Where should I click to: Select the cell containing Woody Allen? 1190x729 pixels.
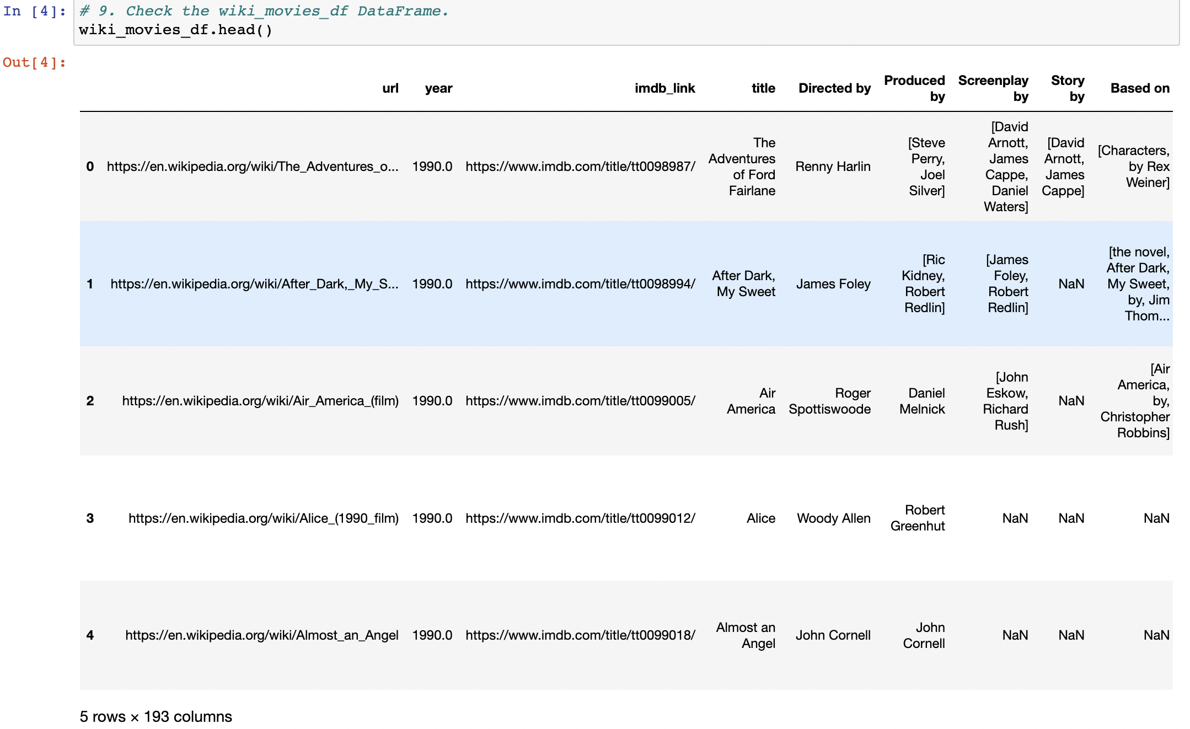[833, 518]
